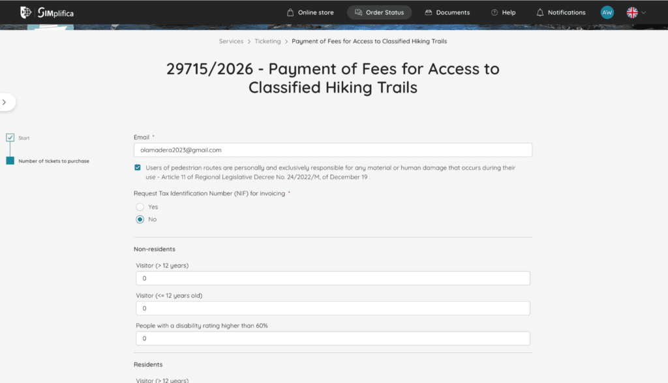
Task: Click the Non-residents Visitor (> 12 years) field
Action: [333, 278]
